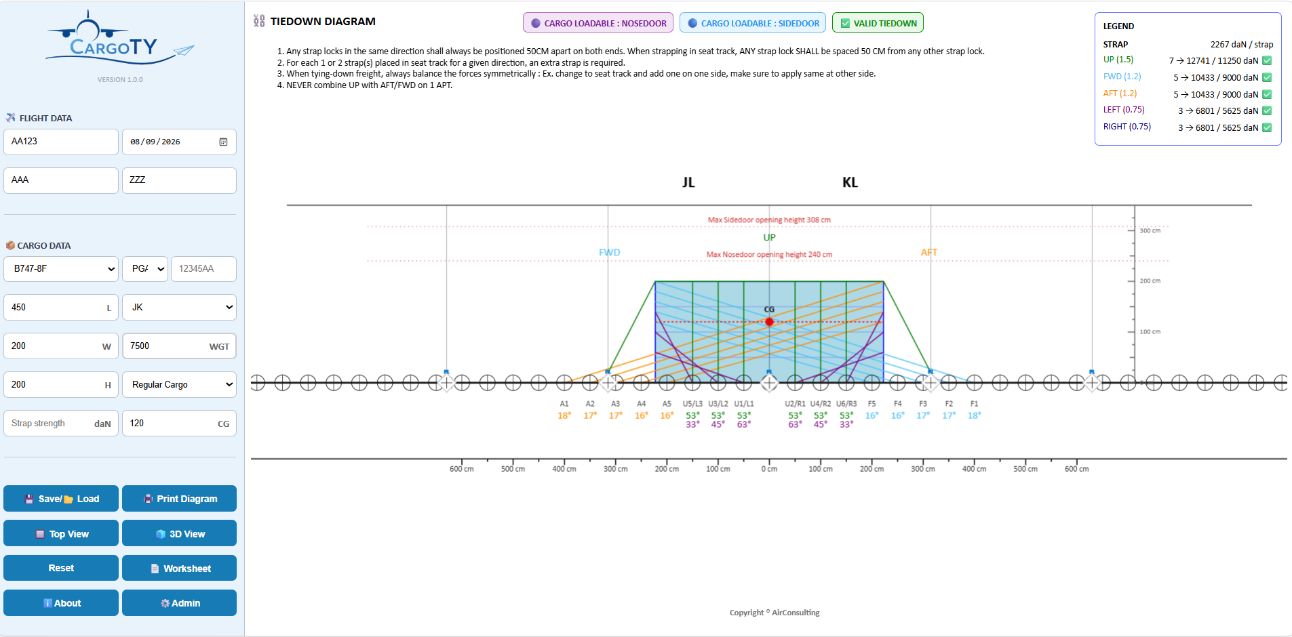This screenshot has width=1292, height=637.
Task: Click the center diamond lock at 0 cm
Action: (769, 383)
